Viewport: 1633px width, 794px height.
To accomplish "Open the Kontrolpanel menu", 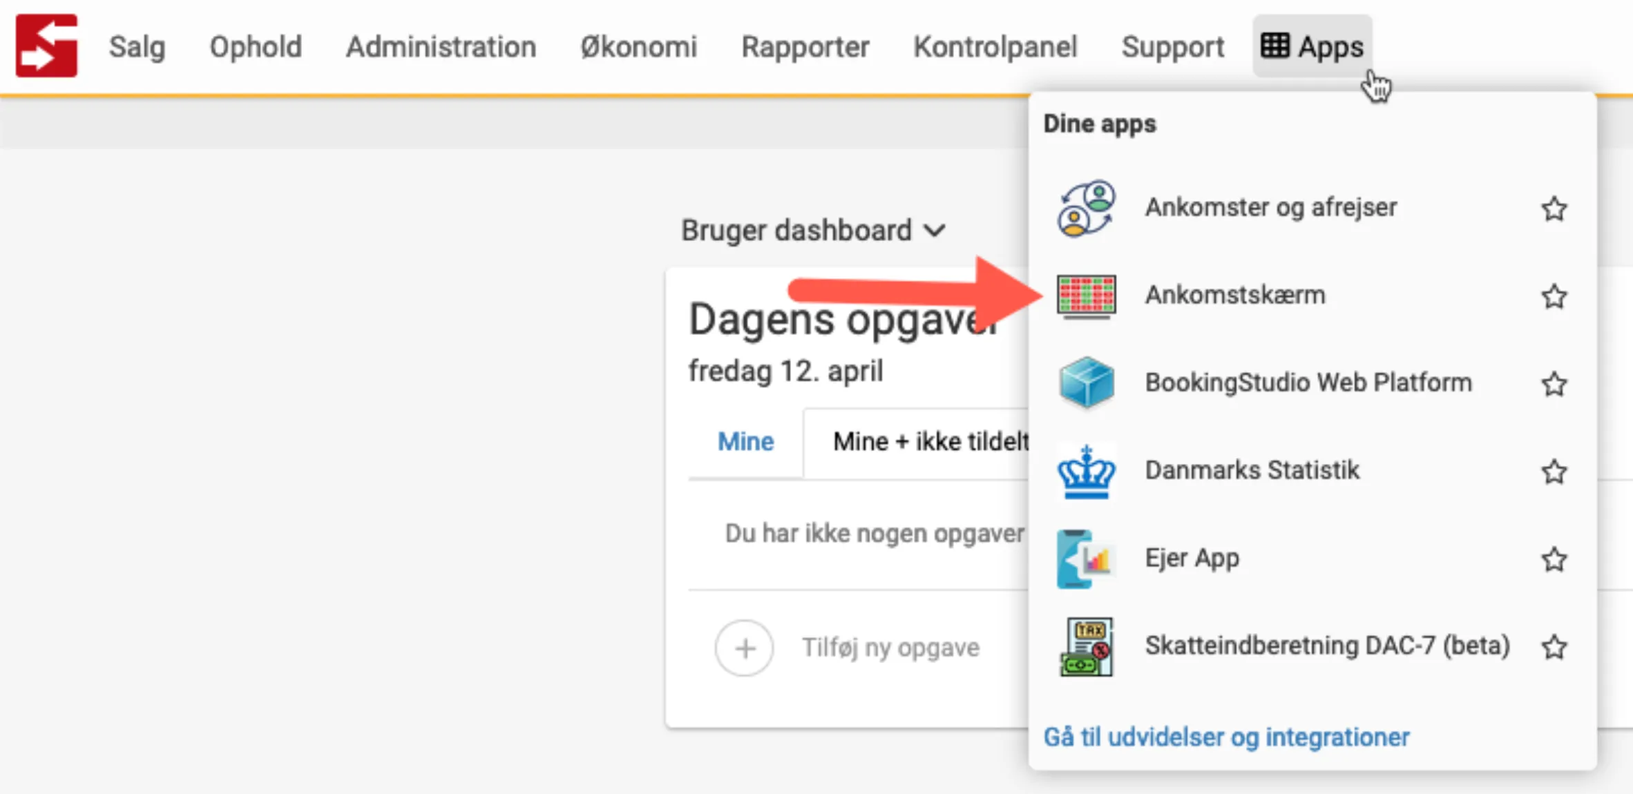I will [995, 47].
